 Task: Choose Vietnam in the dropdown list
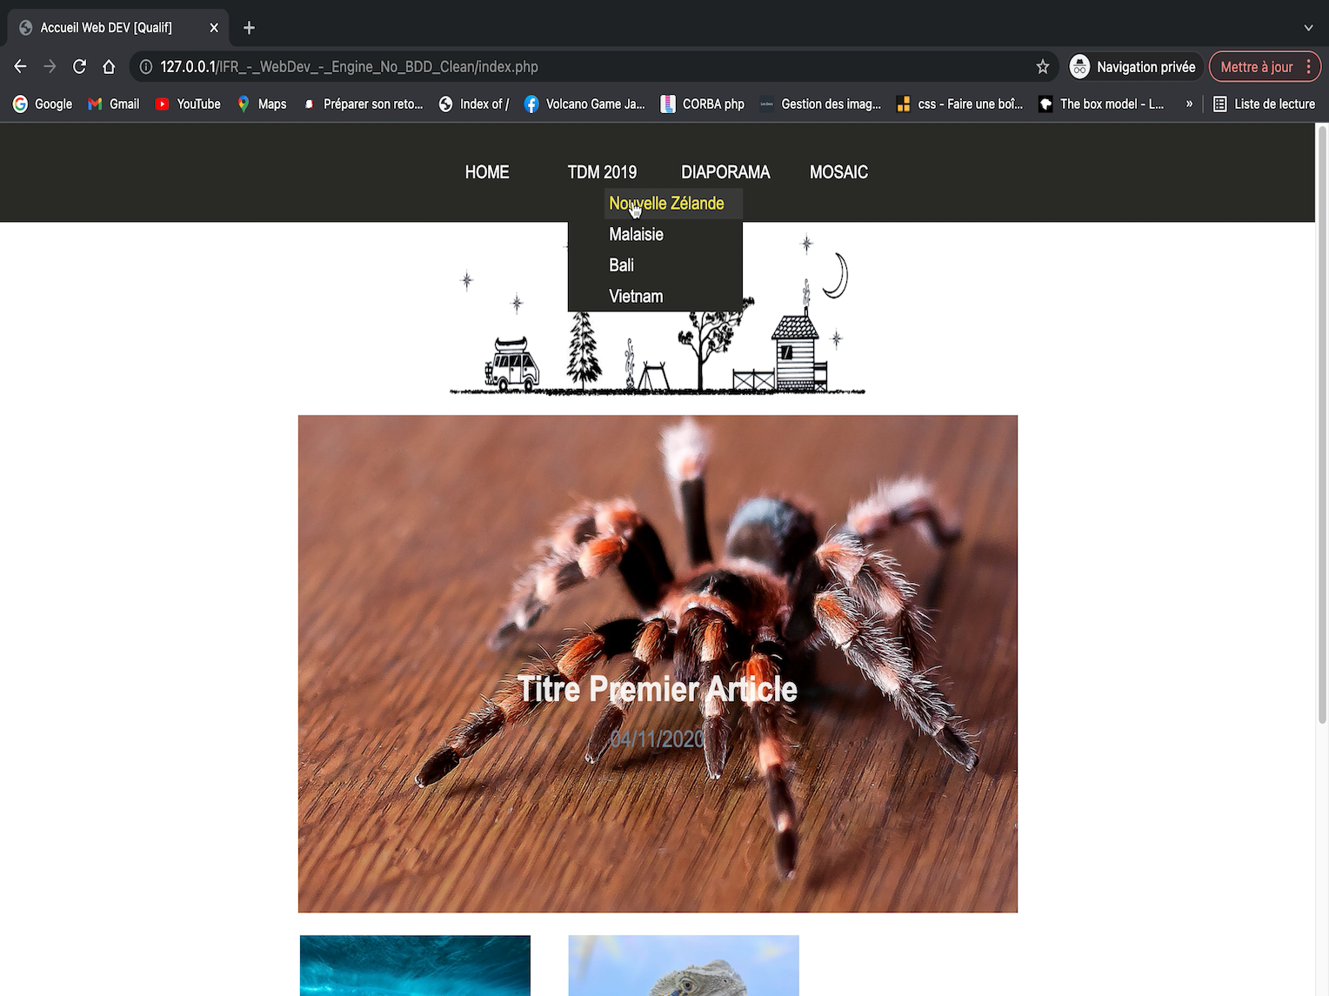click(636, 297)
